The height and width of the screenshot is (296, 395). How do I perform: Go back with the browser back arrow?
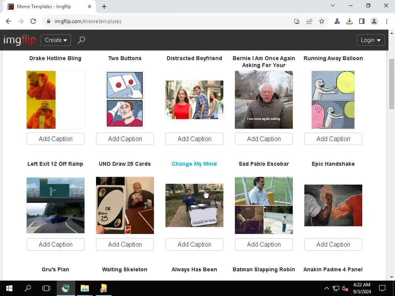click(8, 22)
